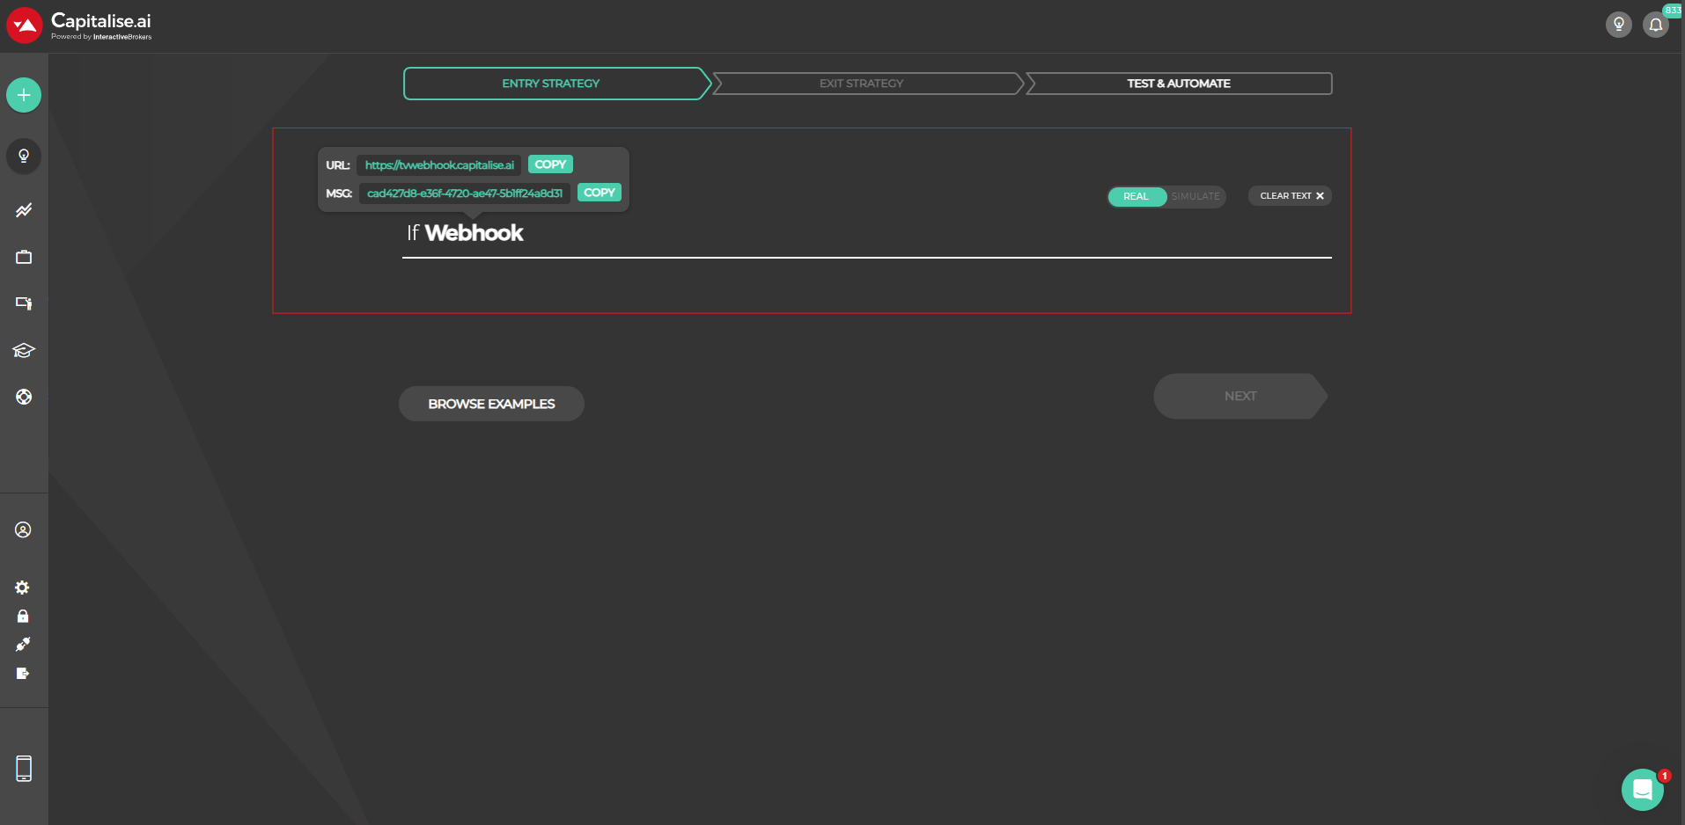Open the graduation cap learning icon
Viewport: 1685px width, 825px height.
click(24, 351)
